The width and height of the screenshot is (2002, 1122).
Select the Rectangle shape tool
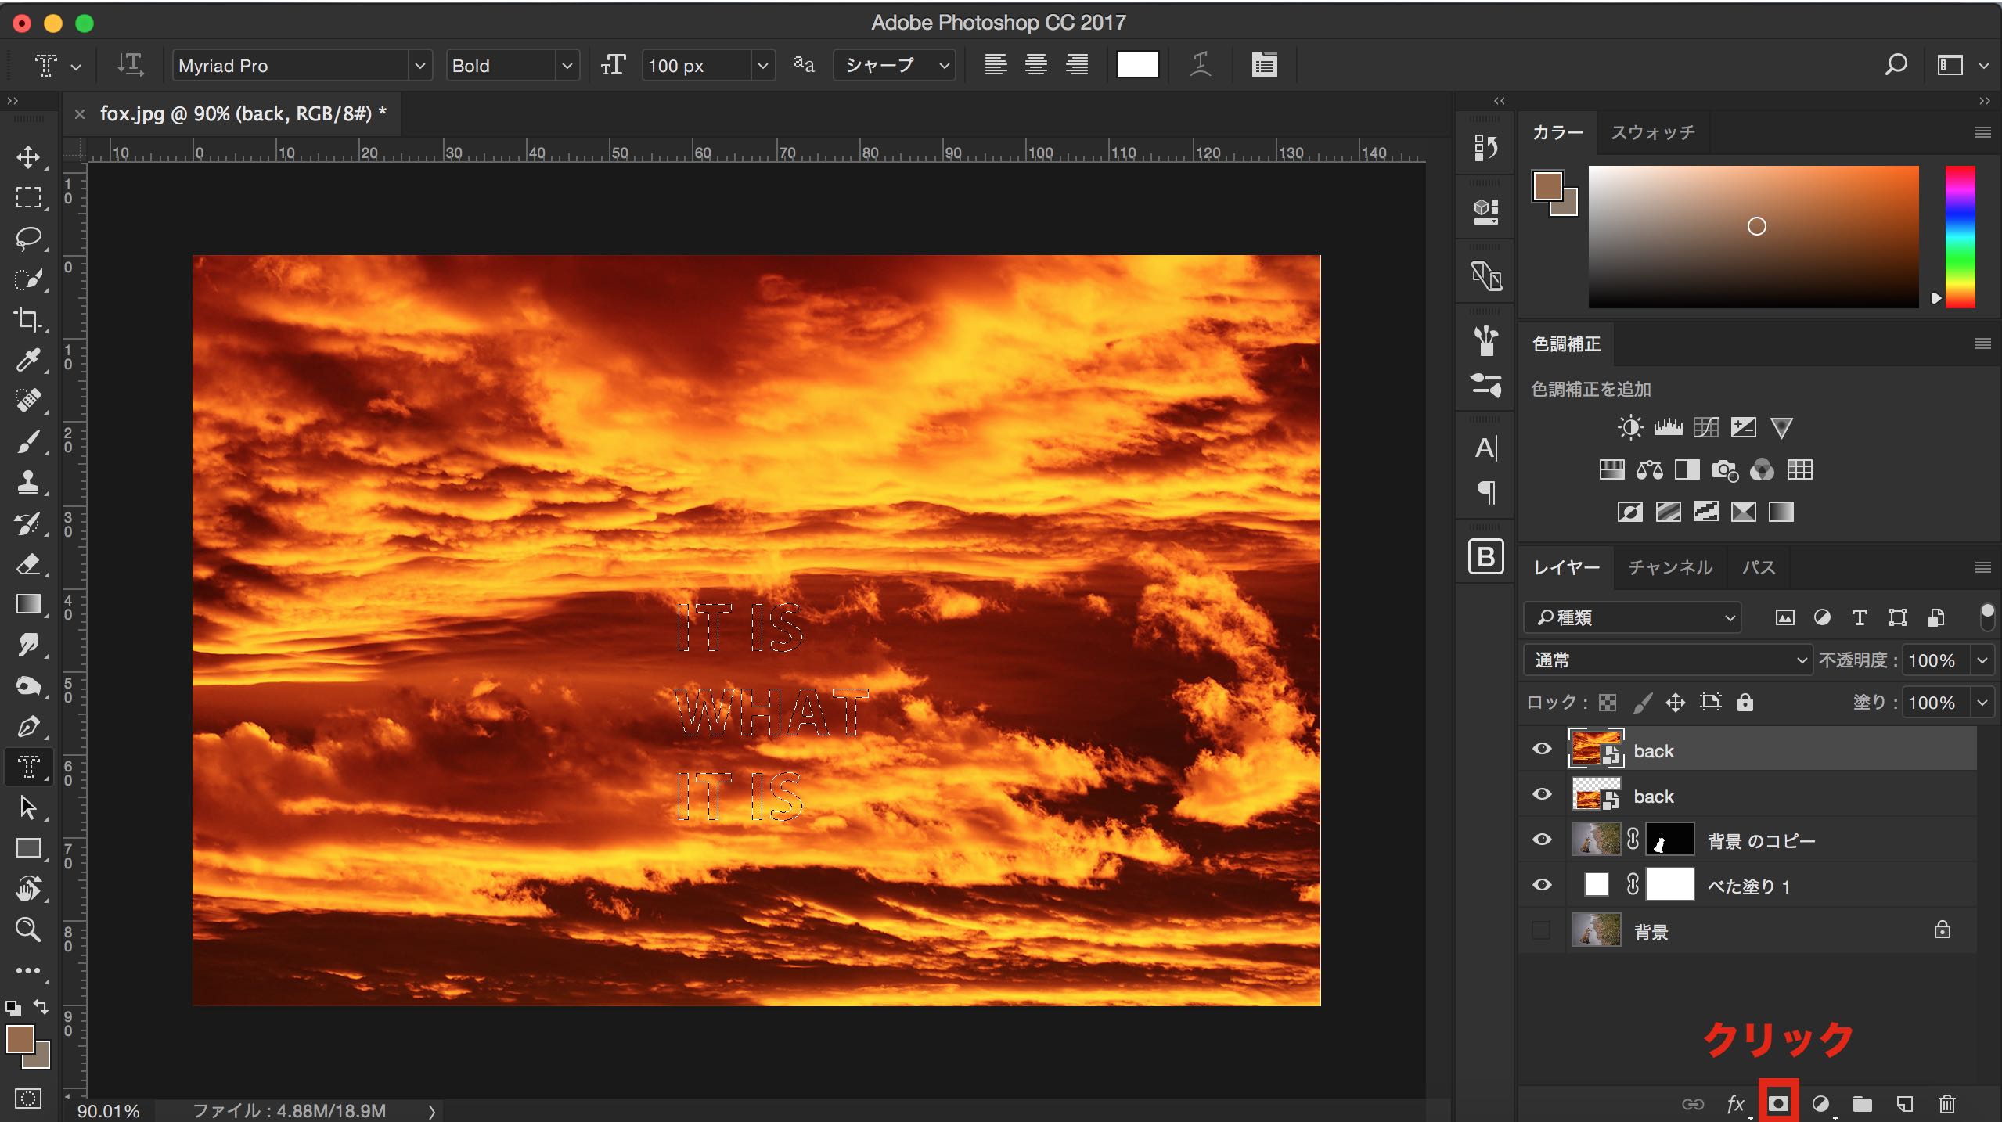[x=28, y=848]
